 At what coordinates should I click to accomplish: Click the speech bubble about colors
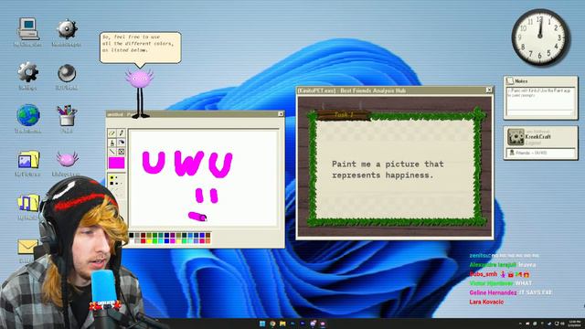coord(140,48)
